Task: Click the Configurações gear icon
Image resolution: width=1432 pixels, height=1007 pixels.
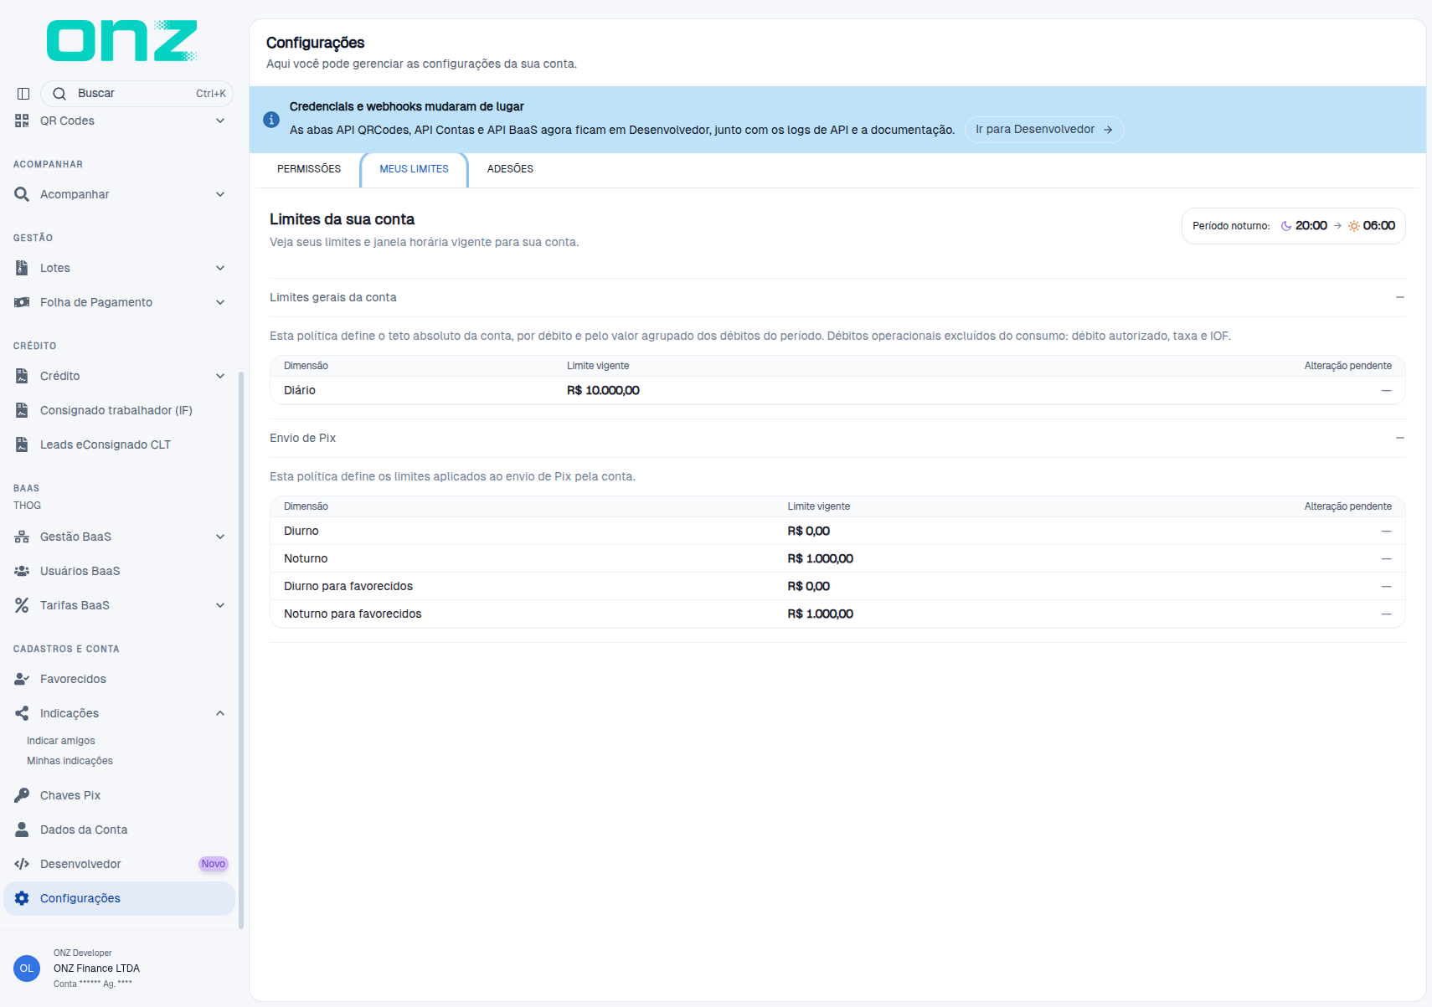Action: pos(22,898)
